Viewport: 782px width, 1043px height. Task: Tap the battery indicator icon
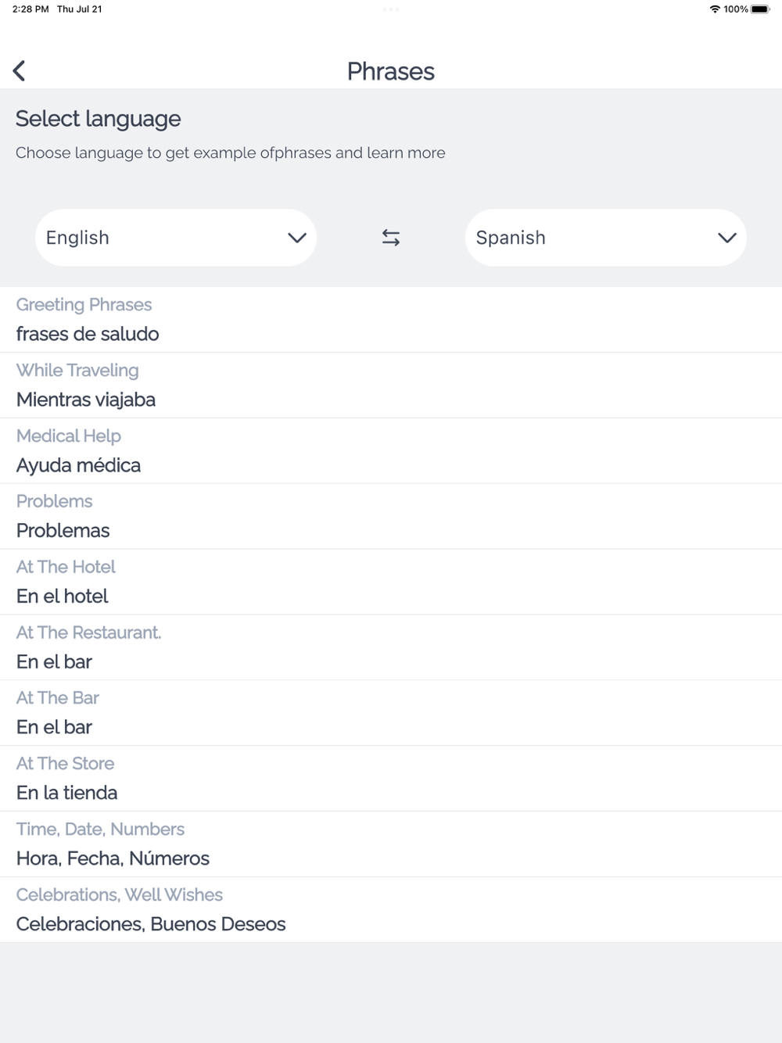click(760, 9)
